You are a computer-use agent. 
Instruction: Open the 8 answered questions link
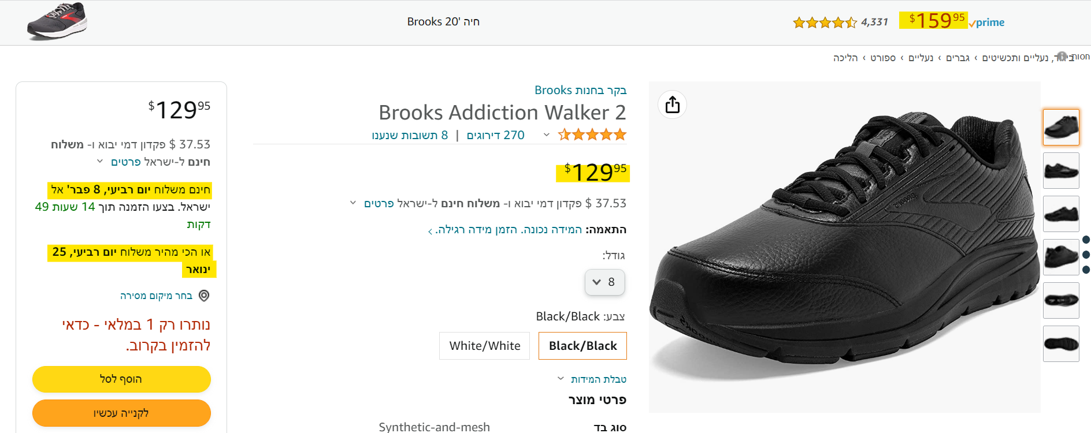pos(410,135)
